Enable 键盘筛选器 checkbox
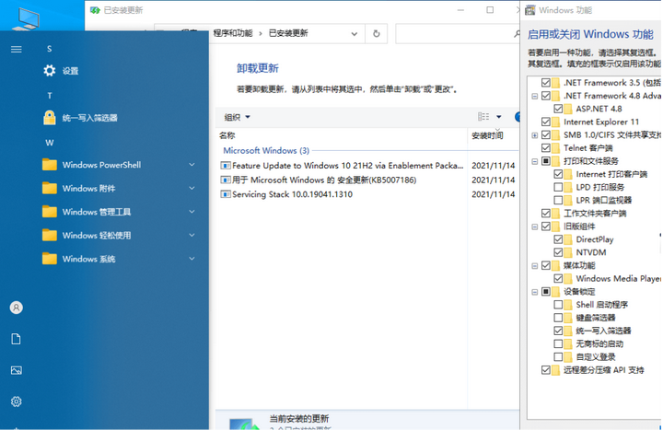Screen dimensions: 663x430 (558, 318)
